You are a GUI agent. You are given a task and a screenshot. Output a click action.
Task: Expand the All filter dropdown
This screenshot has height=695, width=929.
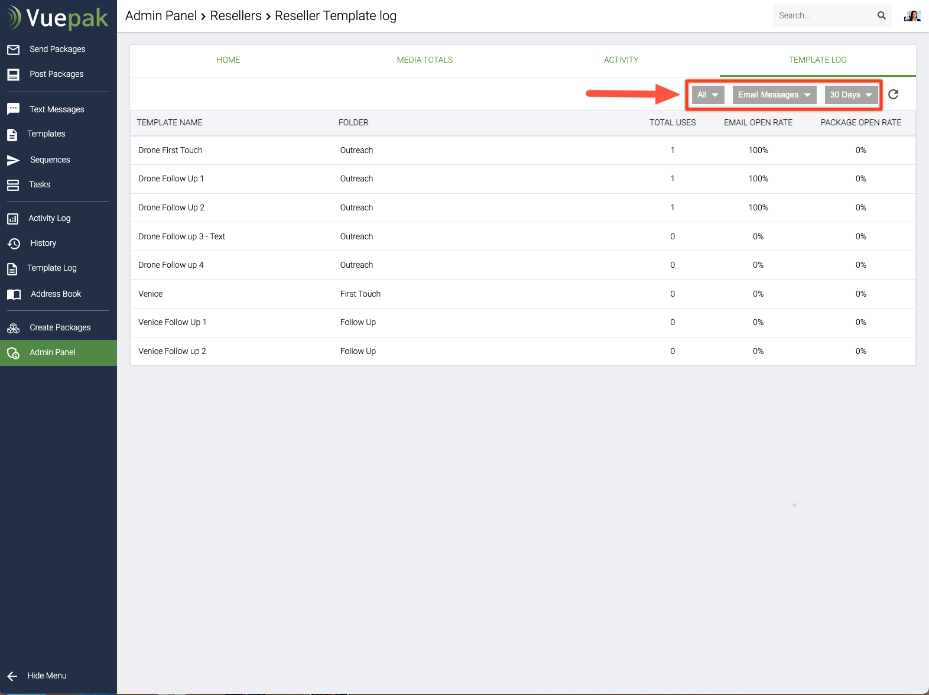click(x=707, y=95)
